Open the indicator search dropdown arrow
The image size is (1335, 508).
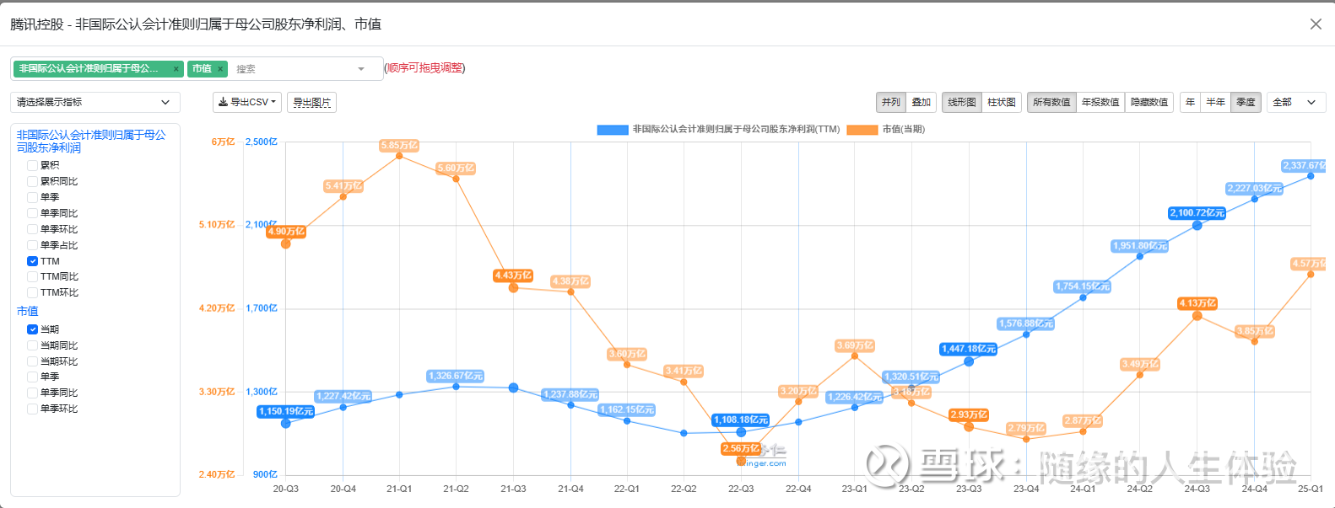pyautogui.click(x=361, y=69)
